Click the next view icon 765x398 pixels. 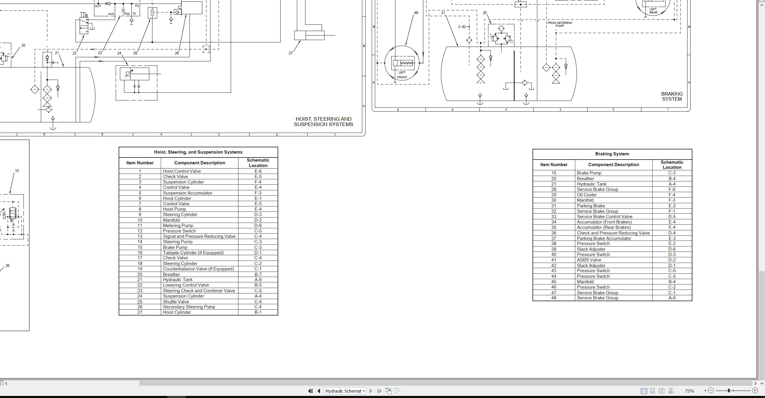[397, 391]
